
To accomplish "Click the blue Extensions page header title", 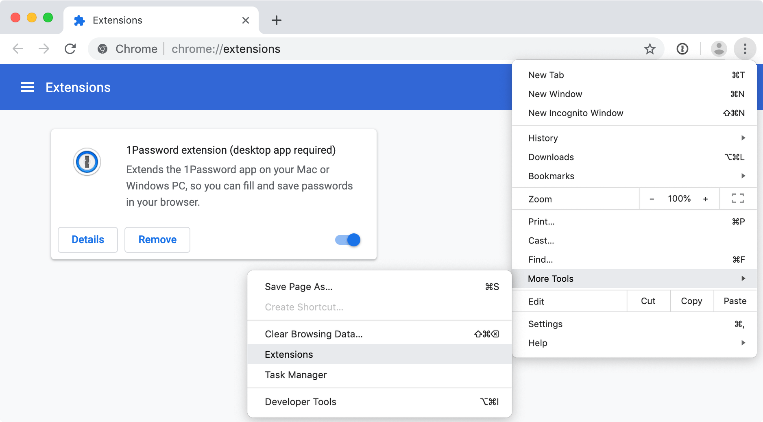I will click(78, 87).
